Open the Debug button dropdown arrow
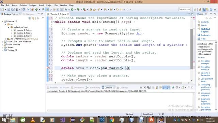This screenshot has height=123, width=218. 69,10
